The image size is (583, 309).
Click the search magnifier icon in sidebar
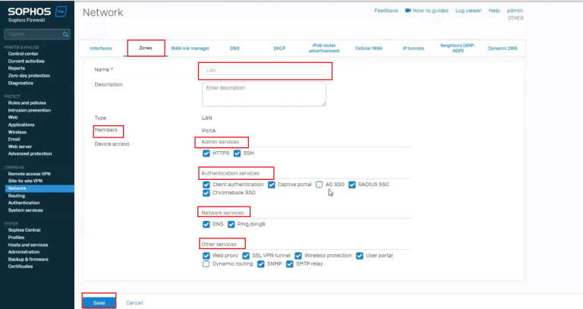click(x=66, y=34)
